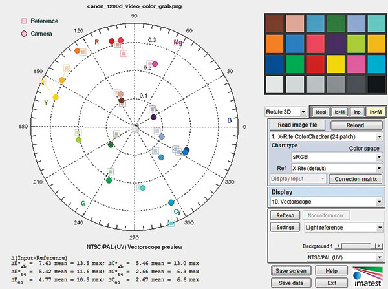
Task: Open the Correction matrix dialog
Action: point(356,179)
